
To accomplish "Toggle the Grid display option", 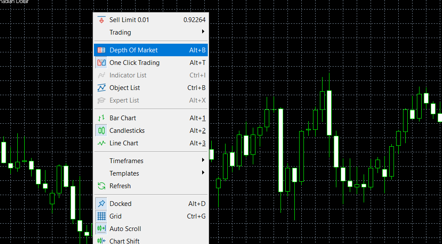I will (115, 216).
